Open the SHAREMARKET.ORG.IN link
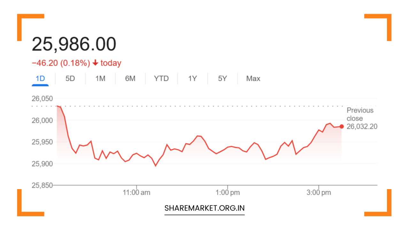Screen dimensions: 409x230 (204, 208)
